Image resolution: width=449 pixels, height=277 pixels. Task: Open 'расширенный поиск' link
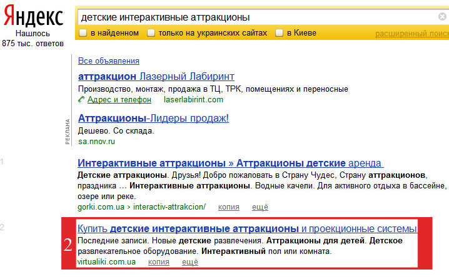(x=412, y=34)
